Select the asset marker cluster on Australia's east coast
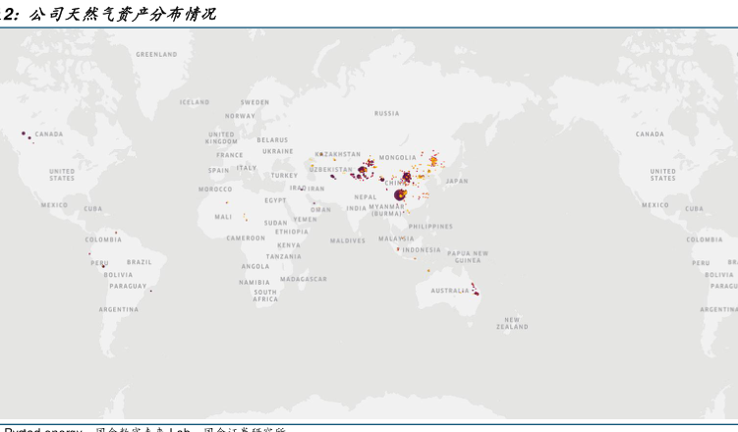738x432 pixels. 475,290
